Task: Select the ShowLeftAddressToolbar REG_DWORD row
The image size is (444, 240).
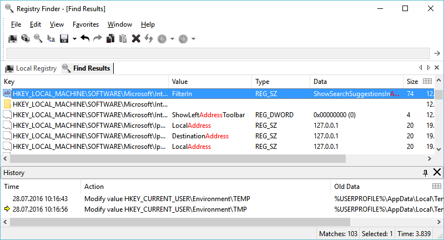Action: pos(208,115)
